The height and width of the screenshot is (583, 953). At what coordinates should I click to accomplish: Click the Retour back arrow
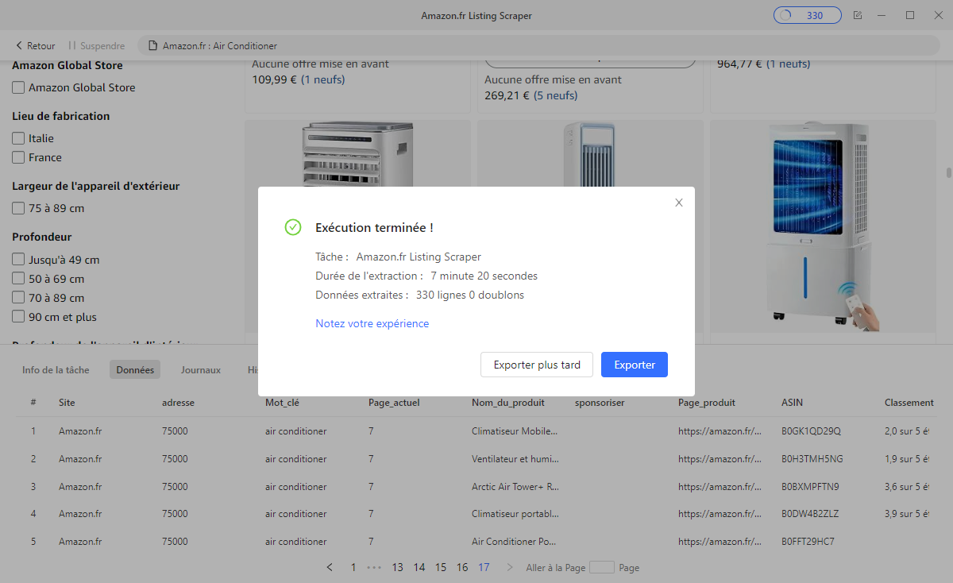point(36,46)
